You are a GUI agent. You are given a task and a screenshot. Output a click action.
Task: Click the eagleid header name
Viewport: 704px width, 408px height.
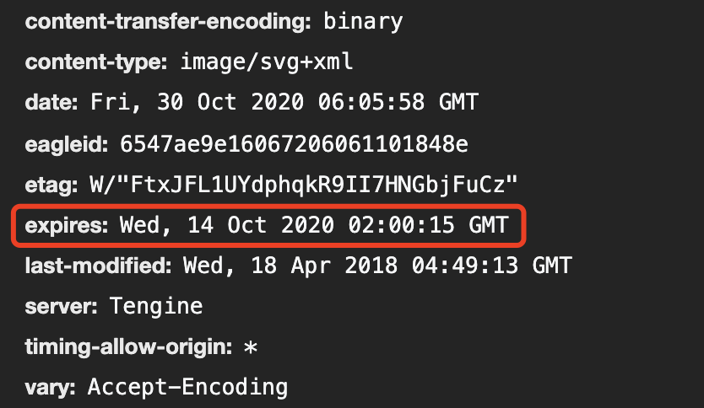67,144
